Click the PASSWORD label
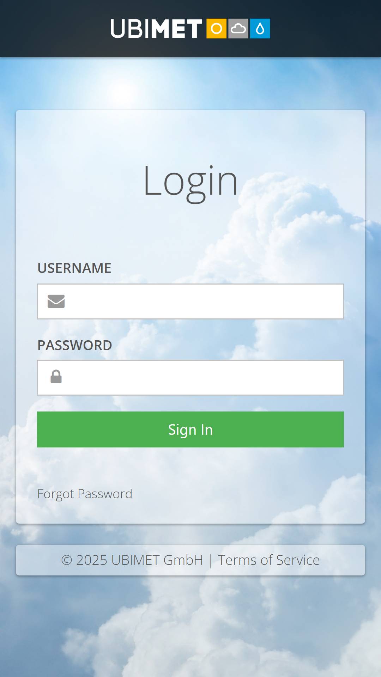 [x=75, y=345]
